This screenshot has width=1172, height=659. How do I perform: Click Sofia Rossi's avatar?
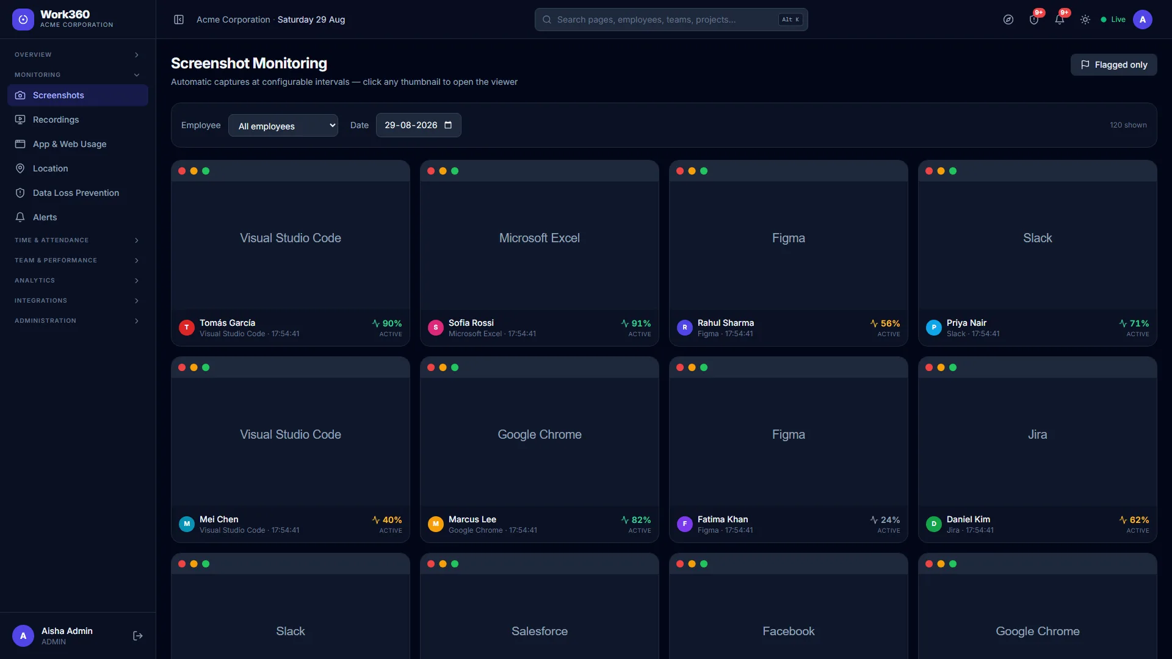436,328
